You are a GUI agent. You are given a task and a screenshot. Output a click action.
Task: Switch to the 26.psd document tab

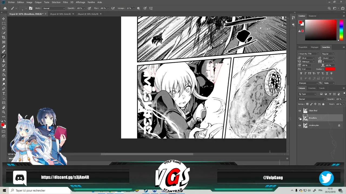tap(60, 14)
